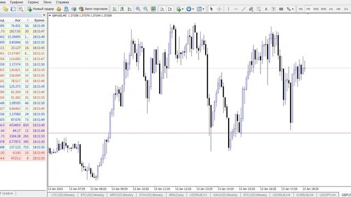Open the Окно menu

(x=47, y=2)
